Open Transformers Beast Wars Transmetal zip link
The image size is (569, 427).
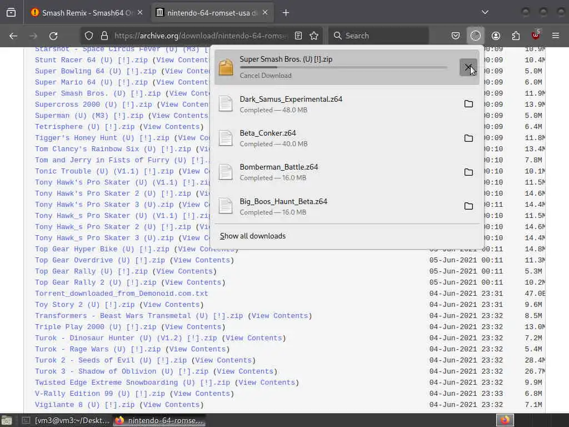point(139,316)
